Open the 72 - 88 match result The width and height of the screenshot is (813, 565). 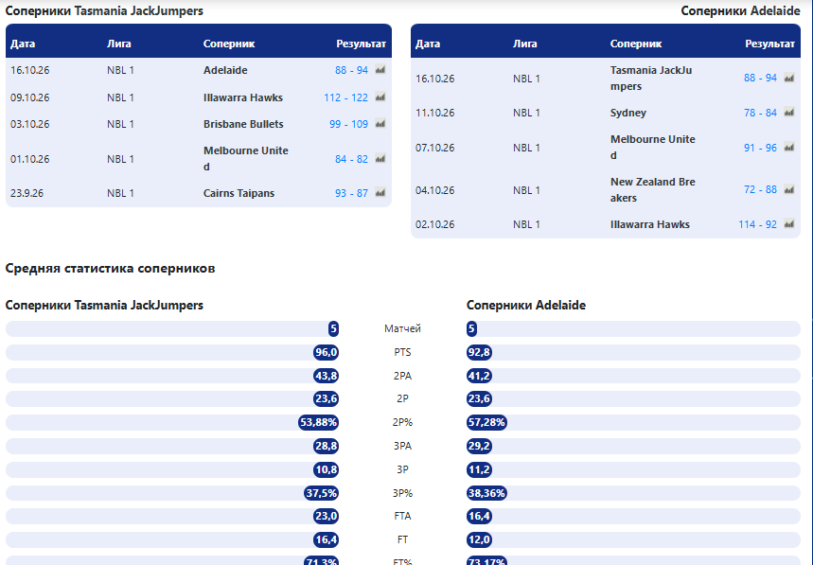click(x=760, y=189)
